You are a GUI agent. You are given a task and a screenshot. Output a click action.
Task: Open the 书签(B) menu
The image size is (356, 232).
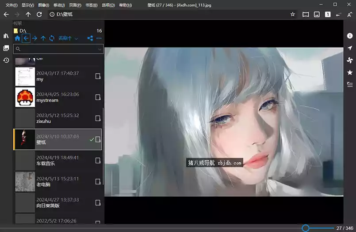[x=92, y=5]
